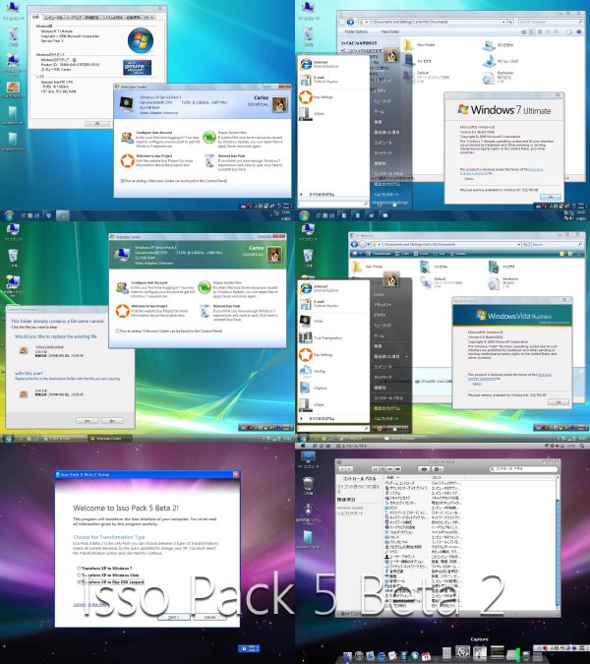Click Finder icon in the Leopard dock
This screenshot has width=590, height=664.
click(x=347, y=656)
